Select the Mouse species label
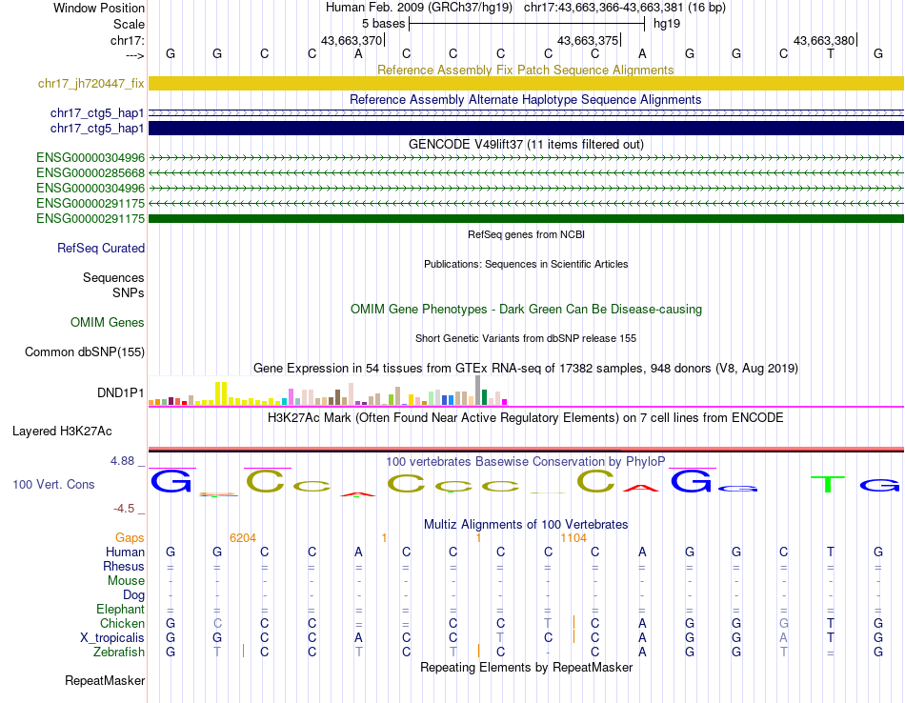This screenshot has width=905, height=703. [126, 581]
